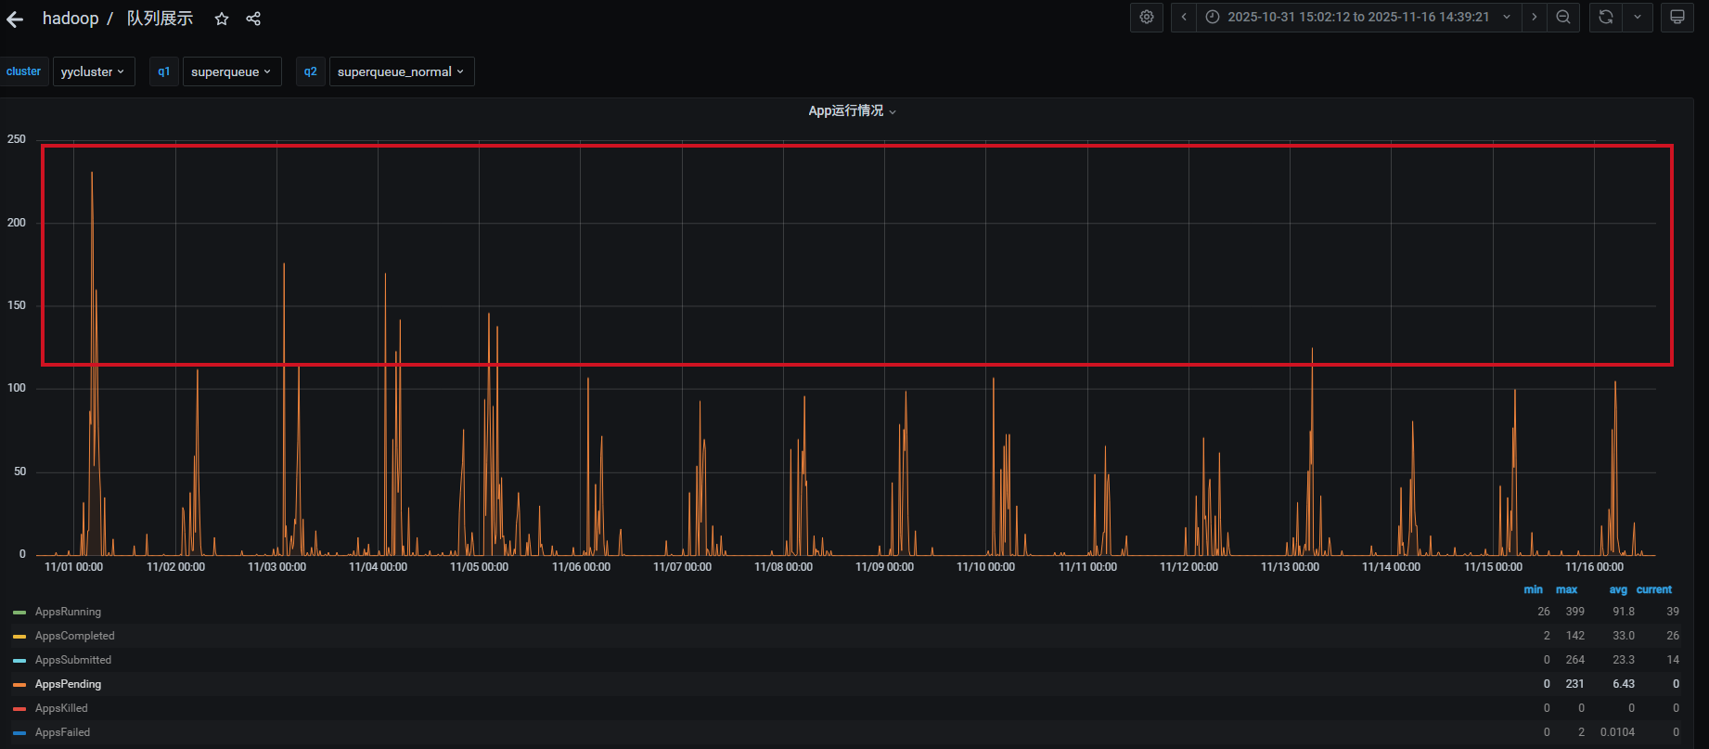Toggle AppsRunning series in the legend
The image size is (1709, 749).
pyautogui.click(x=68, y=612)
